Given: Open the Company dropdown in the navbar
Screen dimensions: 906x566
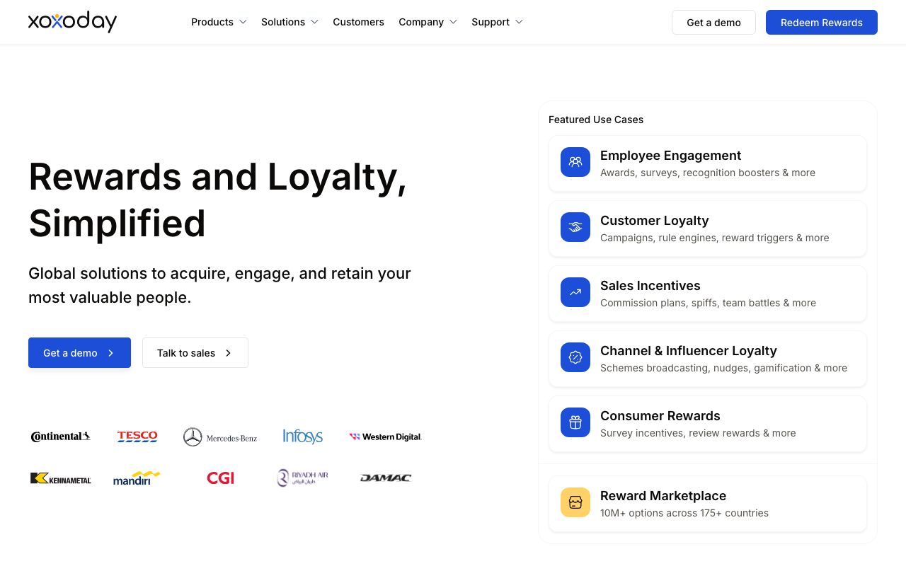Looking at the screenshot, I should pos(428,22).
